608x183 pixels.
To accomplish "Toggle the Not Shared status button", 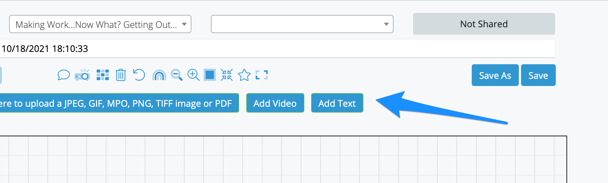I will 484,24.
